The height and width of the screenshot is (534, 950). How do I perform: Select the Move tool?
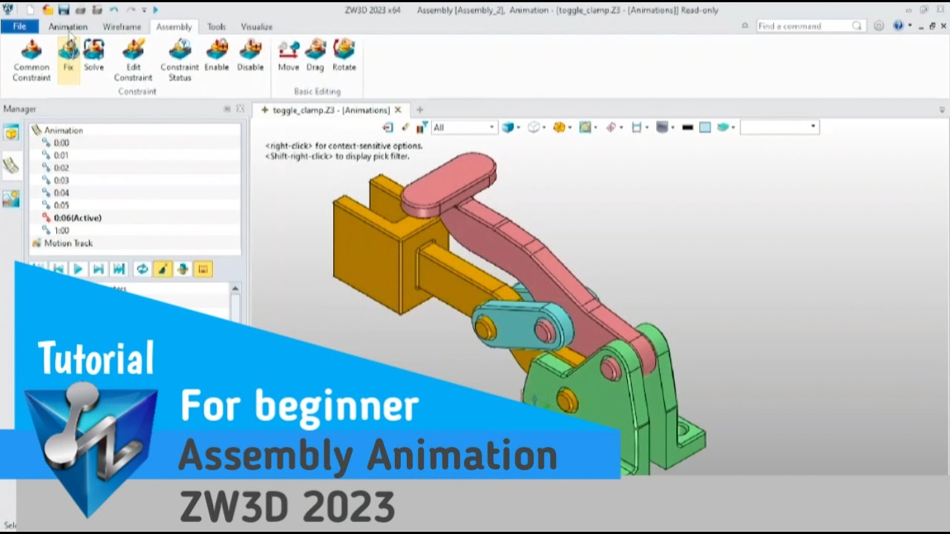point(289,57)
